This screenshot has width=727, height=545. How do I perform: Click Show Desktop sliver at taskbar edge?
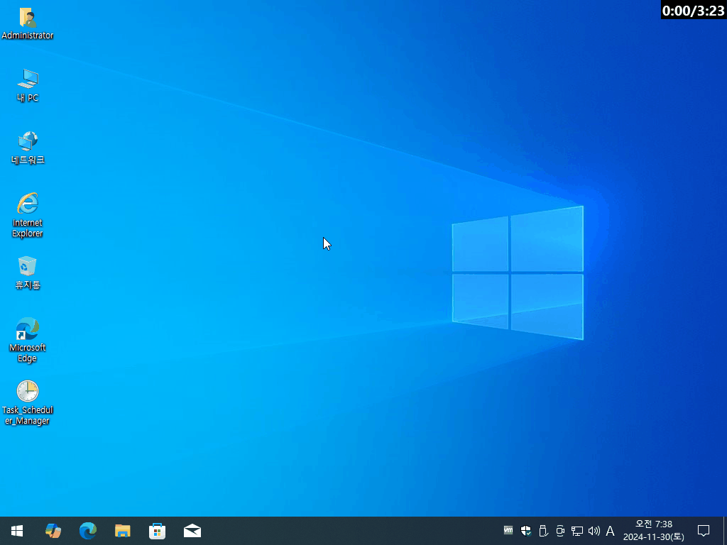coord(725,531)
